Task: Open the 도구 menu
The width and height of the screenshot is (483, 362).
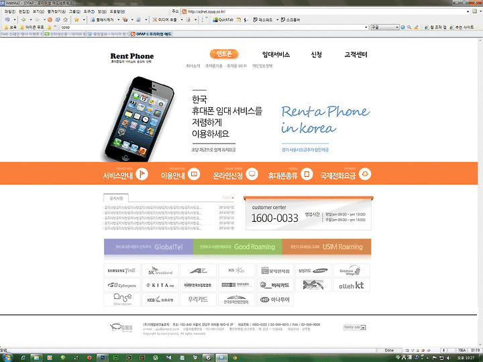Action: (89, 11)
